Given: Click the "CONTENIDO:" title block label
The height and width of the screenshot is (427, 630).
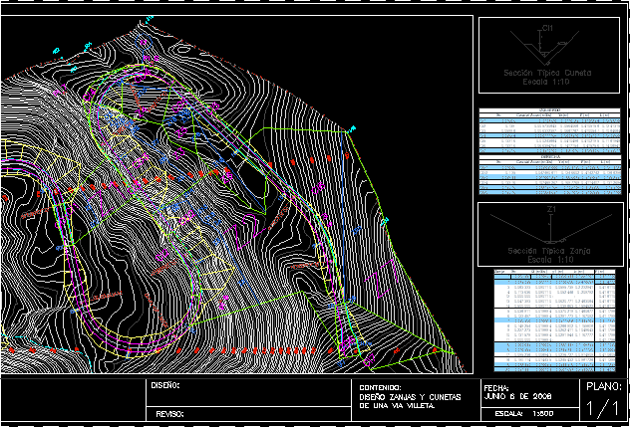Looking at the screenshot, I should (380, 388).
